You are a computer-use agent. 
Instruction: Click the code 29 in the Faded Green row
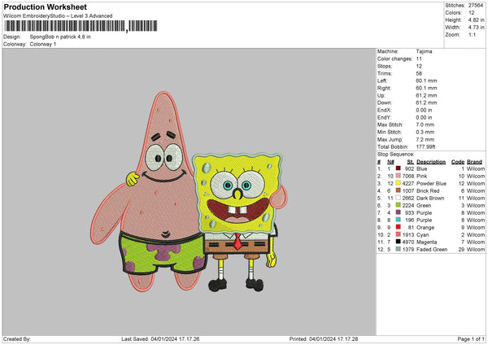461,250
